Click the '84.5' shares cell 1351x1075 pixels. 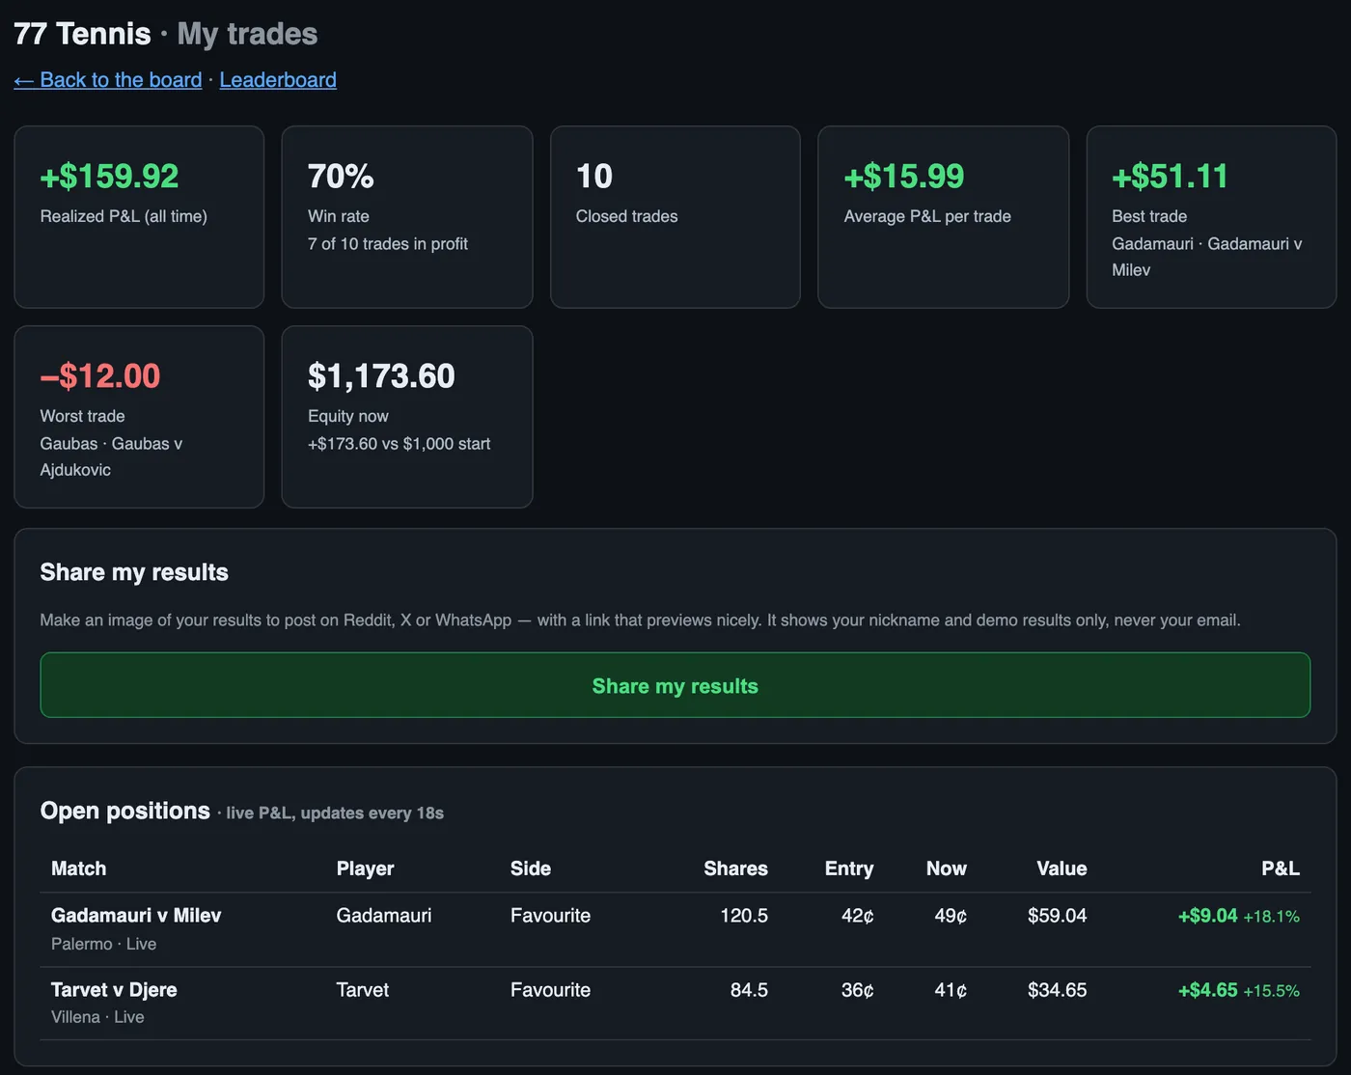pos(749,989)
